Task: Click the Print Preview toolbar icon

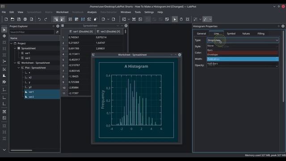Action: click(32, 19)
